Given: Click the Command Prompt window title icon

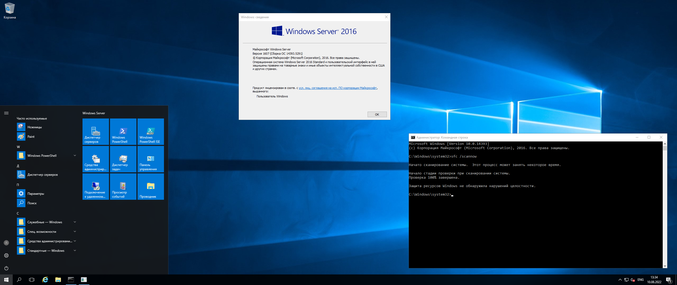Looking at the screenshot, I should pos(413,137).
